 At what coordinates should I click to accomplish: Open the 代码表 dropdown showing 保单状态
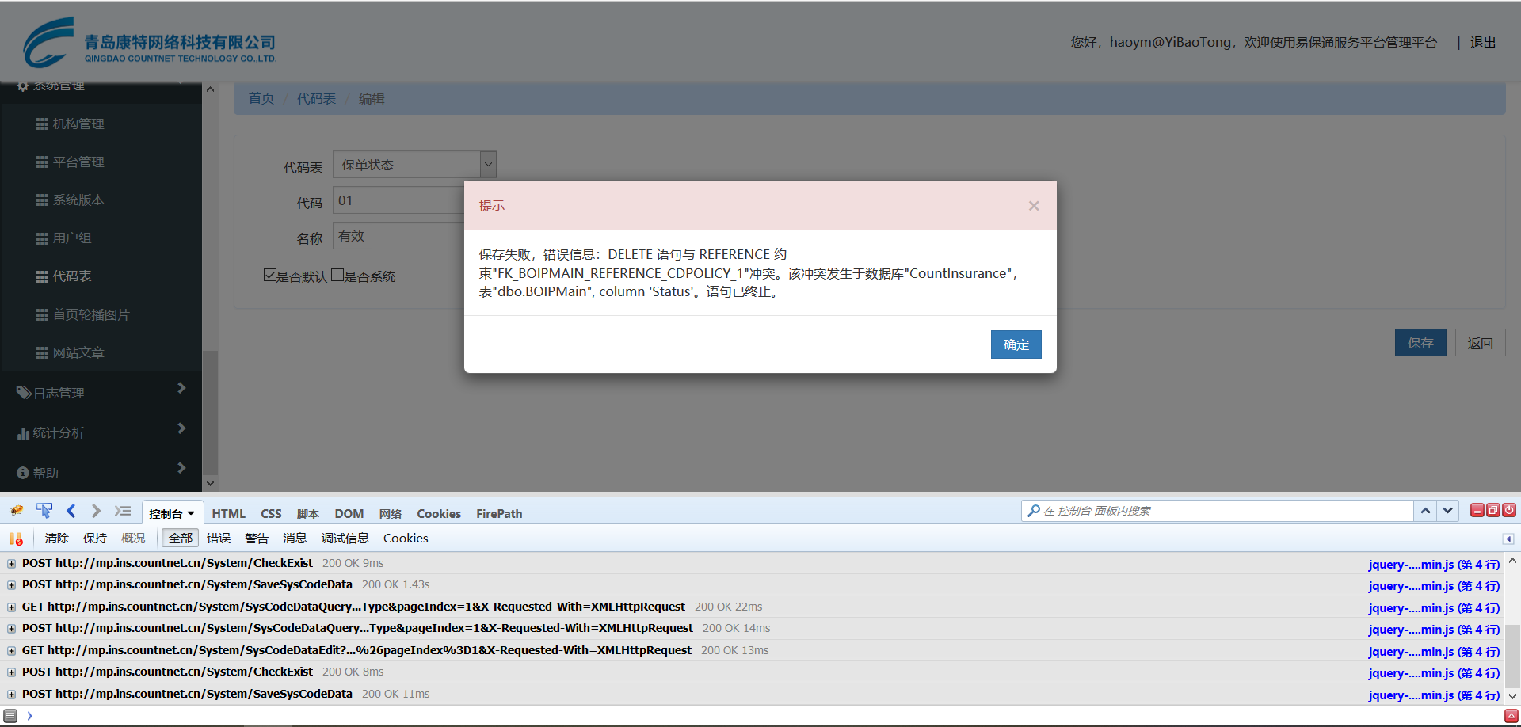click(x=414, y=165)
